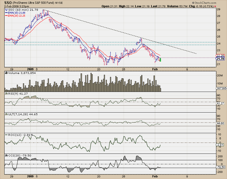Click the CCI(20) -79.50 panel label

20,156
